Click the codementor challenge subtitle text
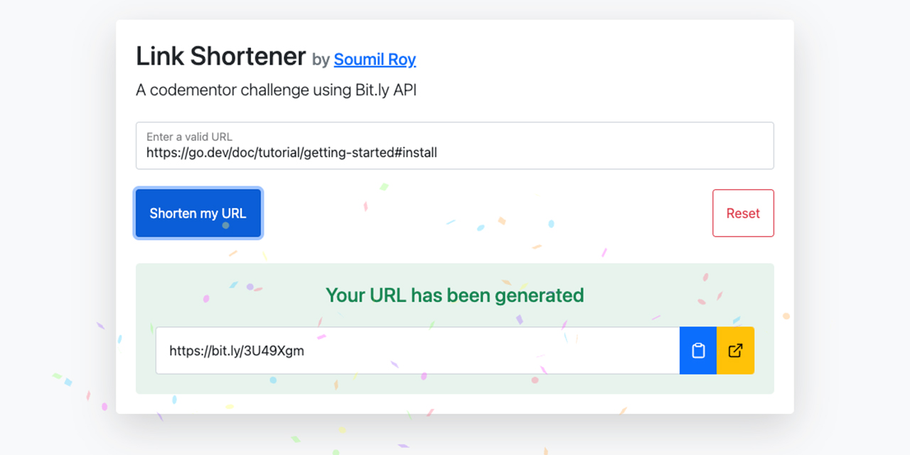910x455 pixels. pyautogui.click(x=277, y=90)
